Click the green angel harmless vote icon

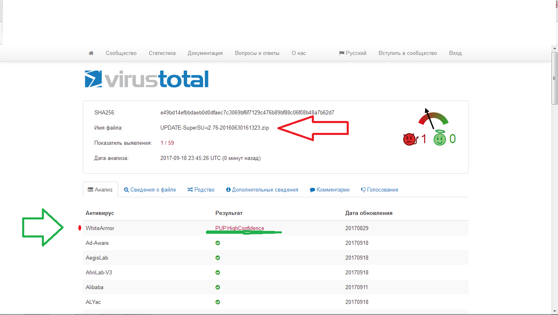439,139
